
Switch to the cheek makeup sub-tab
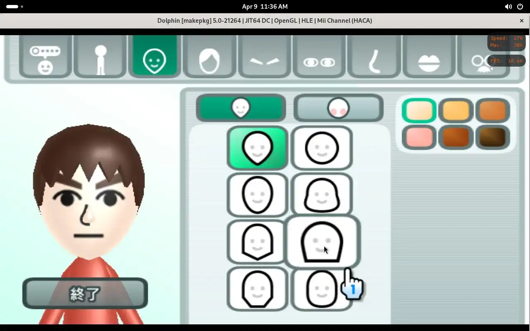(x=338, y=108)
